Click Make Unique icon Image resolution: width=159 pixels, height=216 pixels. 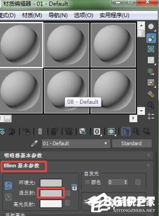69,132
